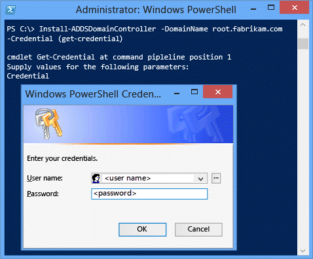The image size is (313, 259).
Task: Click the 'Supply values for the following parameters:' line
Action: click(x=98, y=67)
